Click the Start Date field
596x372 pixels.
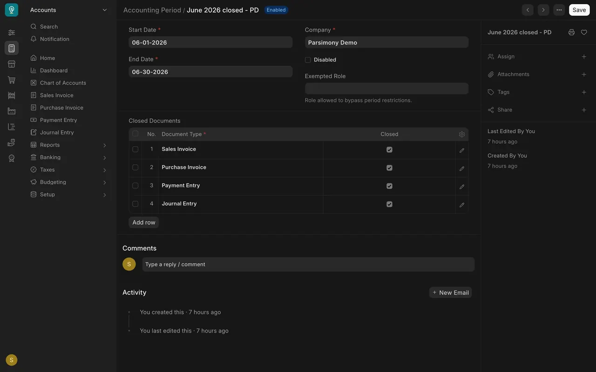[x=210, y=42]
